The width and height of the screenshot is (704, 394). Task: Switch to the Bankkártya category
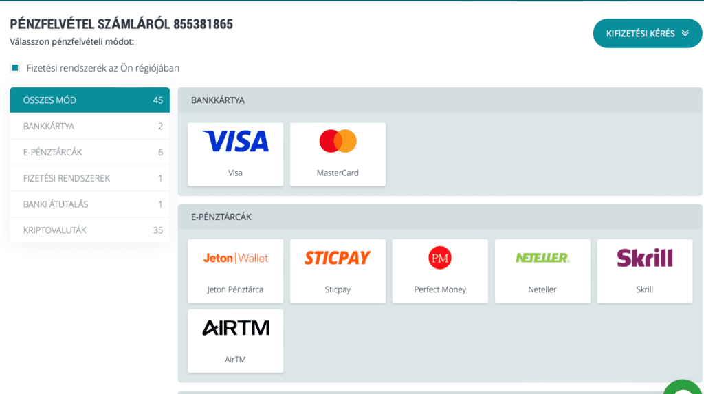90,127
